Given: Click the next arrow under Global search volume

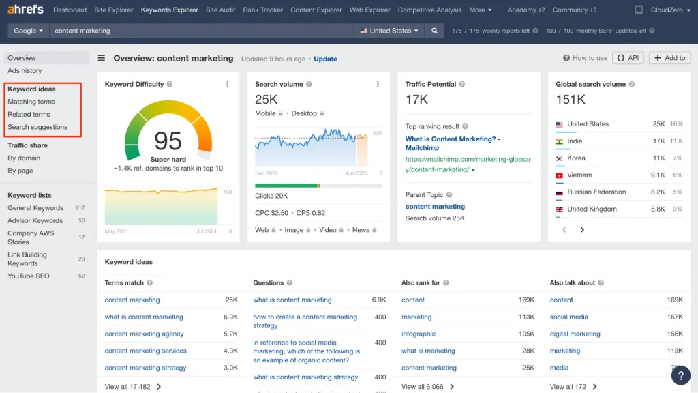Looking at the screenshot, I should point(582,230).
